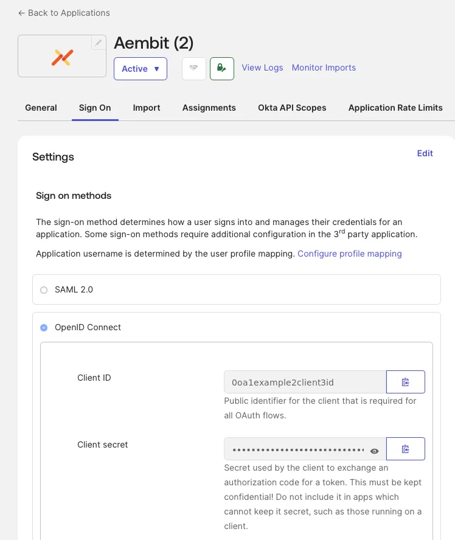
Task: Open the Assignments tab
Action: tap(209, 108)
